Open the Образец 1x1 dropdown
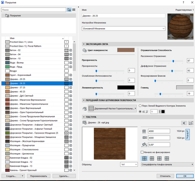 click(129, 164)
